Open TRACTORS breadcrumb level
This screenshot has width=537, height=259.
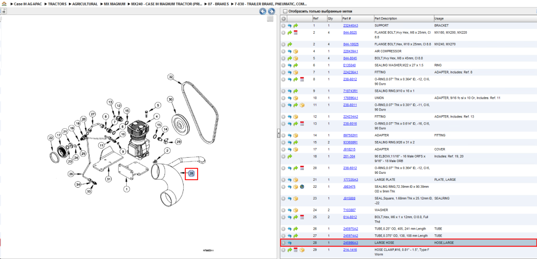(57, 4)
